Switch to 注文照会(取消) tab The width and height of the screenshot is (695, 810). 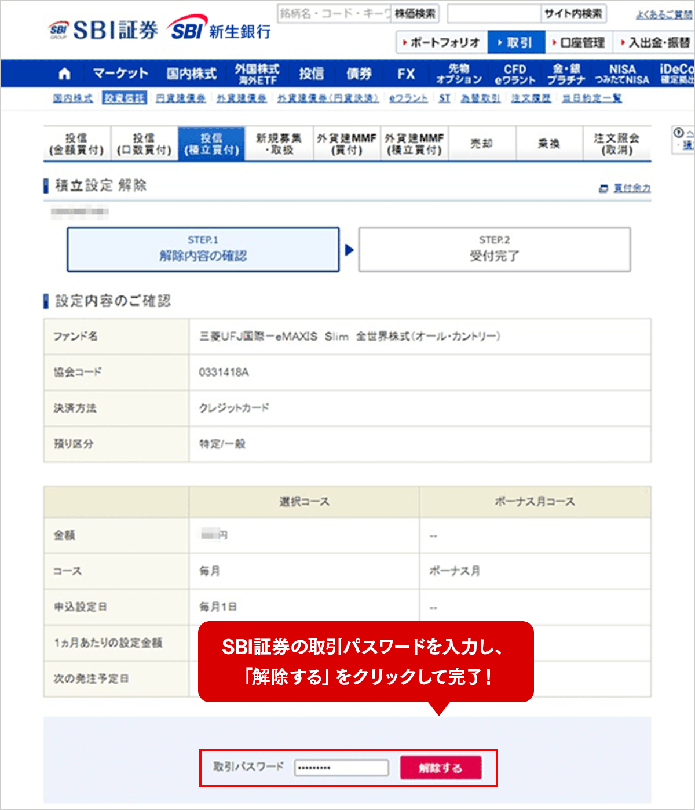[616, 144]
